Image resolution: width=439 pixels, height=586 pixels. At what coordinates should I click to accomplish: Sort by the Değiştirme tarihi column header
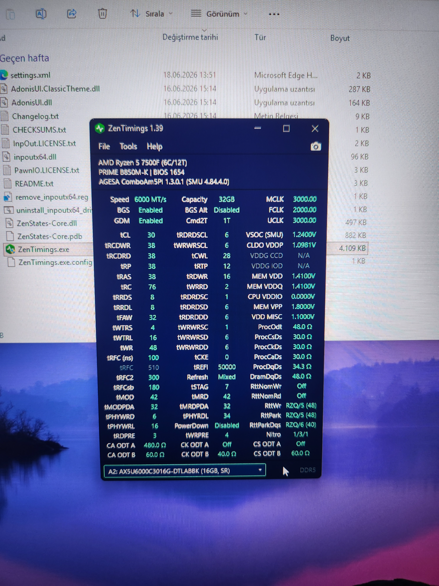pyautogui.click(x=190, y=37)
